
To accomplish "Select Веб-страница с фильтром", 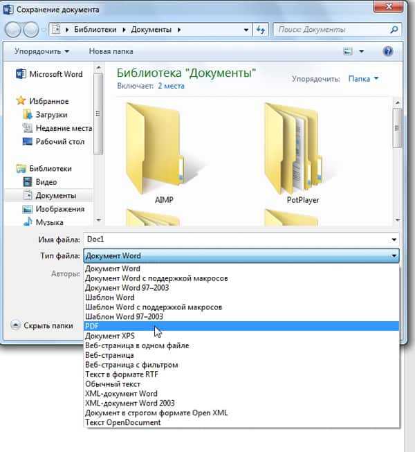I will (241, 365).
